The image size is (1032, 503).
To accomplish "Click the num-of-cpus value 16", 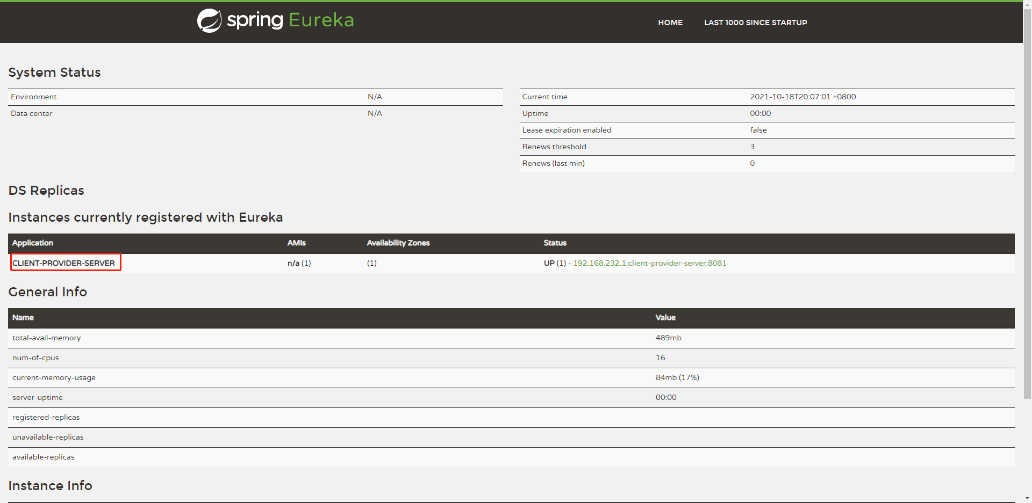I will click(x=661, y=358).
